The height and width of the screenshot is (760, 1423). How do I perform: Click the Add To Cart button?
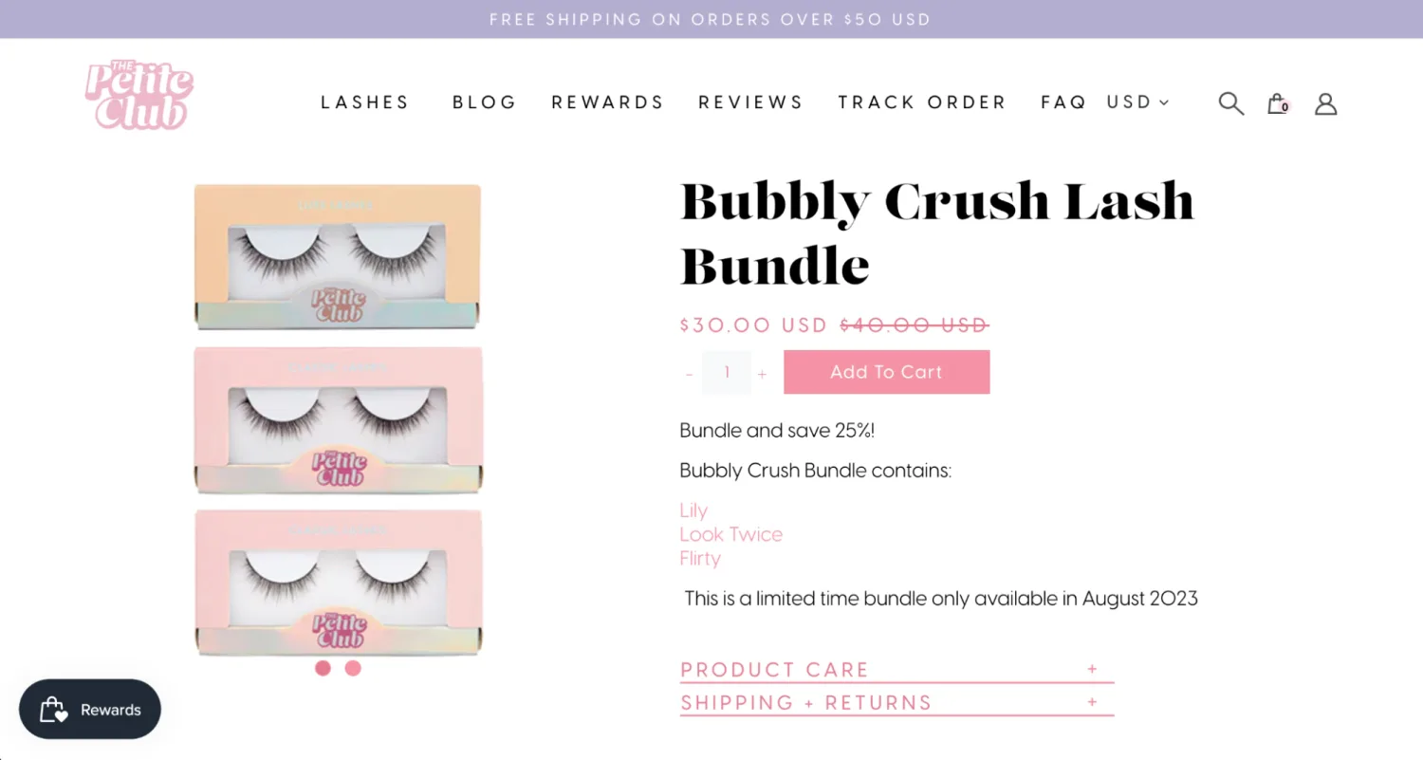click(x=886, y=372)
